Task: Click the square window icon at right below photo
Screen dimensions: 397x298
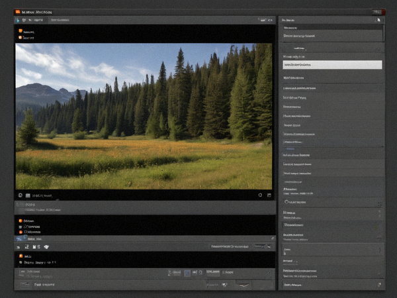Action: pyautogui.click(x=269, y=195)
